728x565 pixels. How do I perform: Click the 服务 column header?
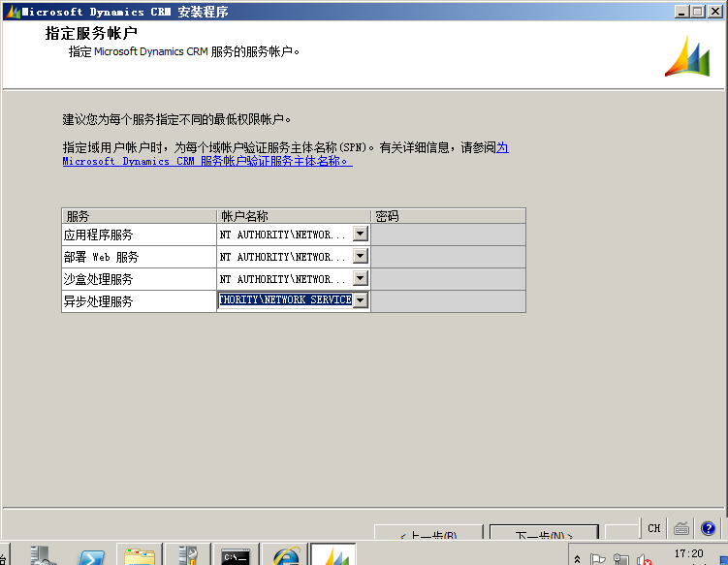140,216
